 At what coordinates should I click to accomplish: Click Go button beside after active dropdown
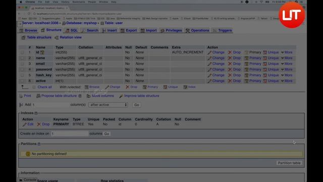(x=137, y=105)
